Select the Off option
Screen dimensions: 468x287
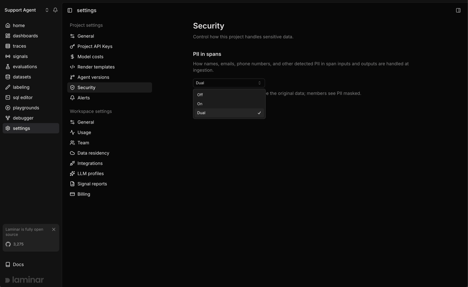pyautogui.click(x=229, y=95)
